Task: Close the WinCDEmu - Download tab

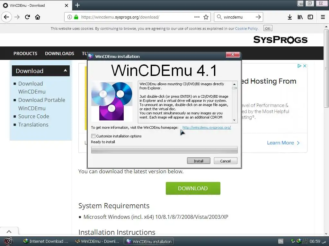Action: pos(67,5)
